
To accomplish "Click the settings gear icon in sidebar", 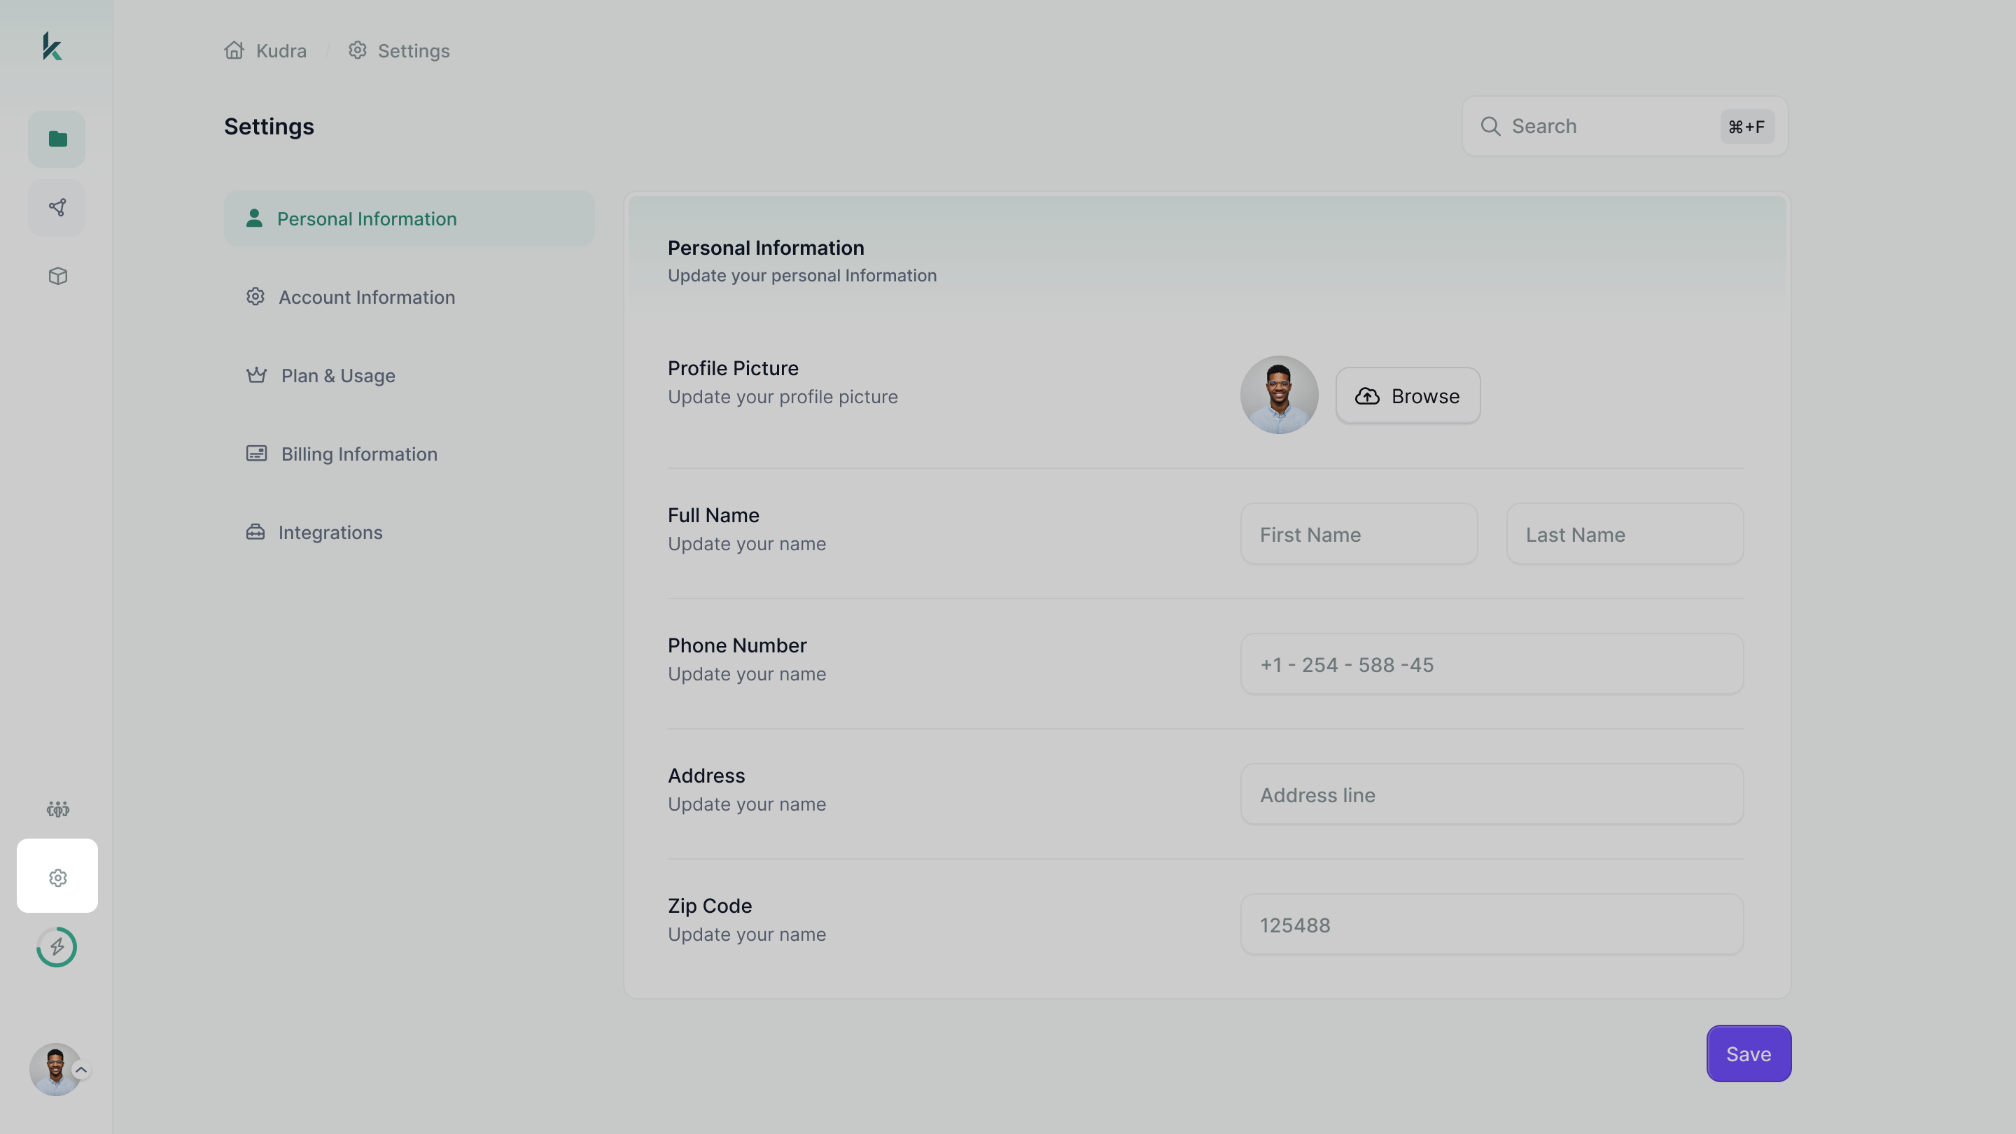I will pyautogui.click(x=57, y=876).
